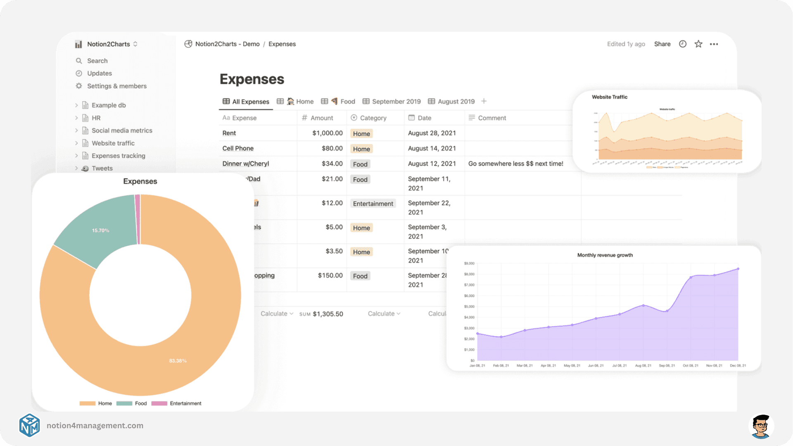
Task: Click the # icon on the Amount column
Action: [304, 118]
